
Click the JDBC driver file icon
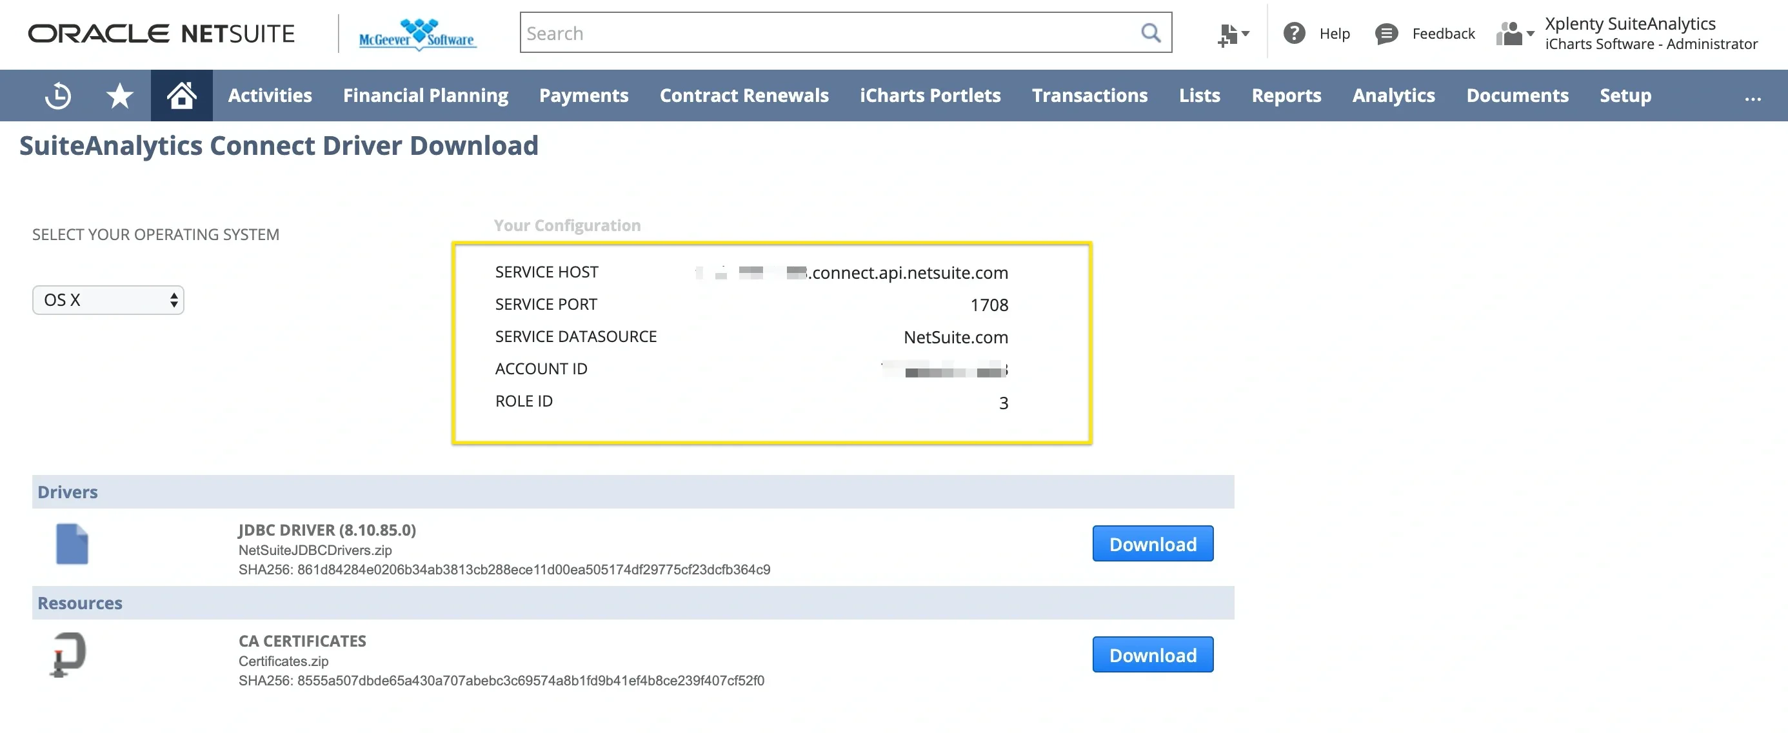(71, 545)
